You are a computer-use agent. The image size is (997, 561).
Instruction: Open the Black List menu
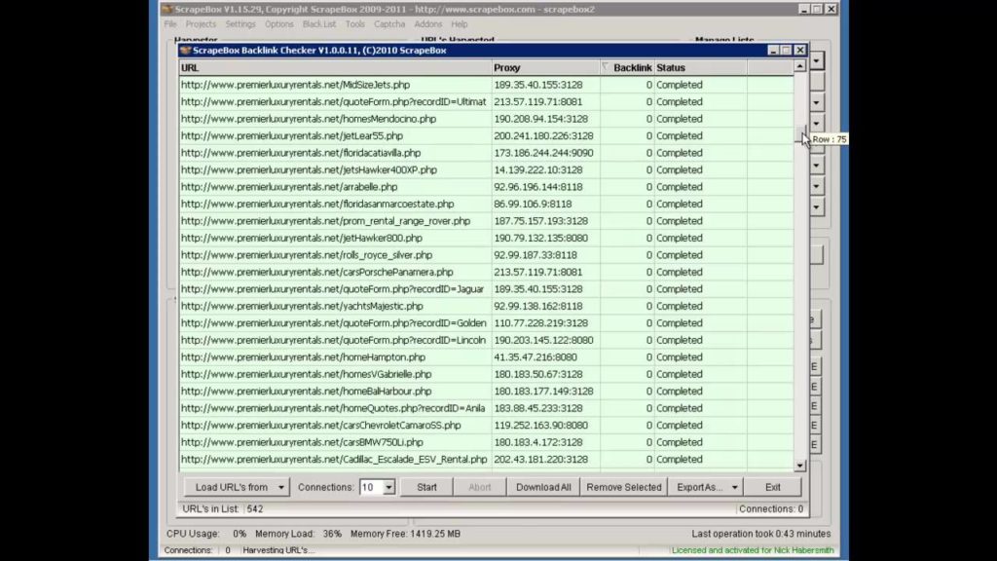point(319,24)
